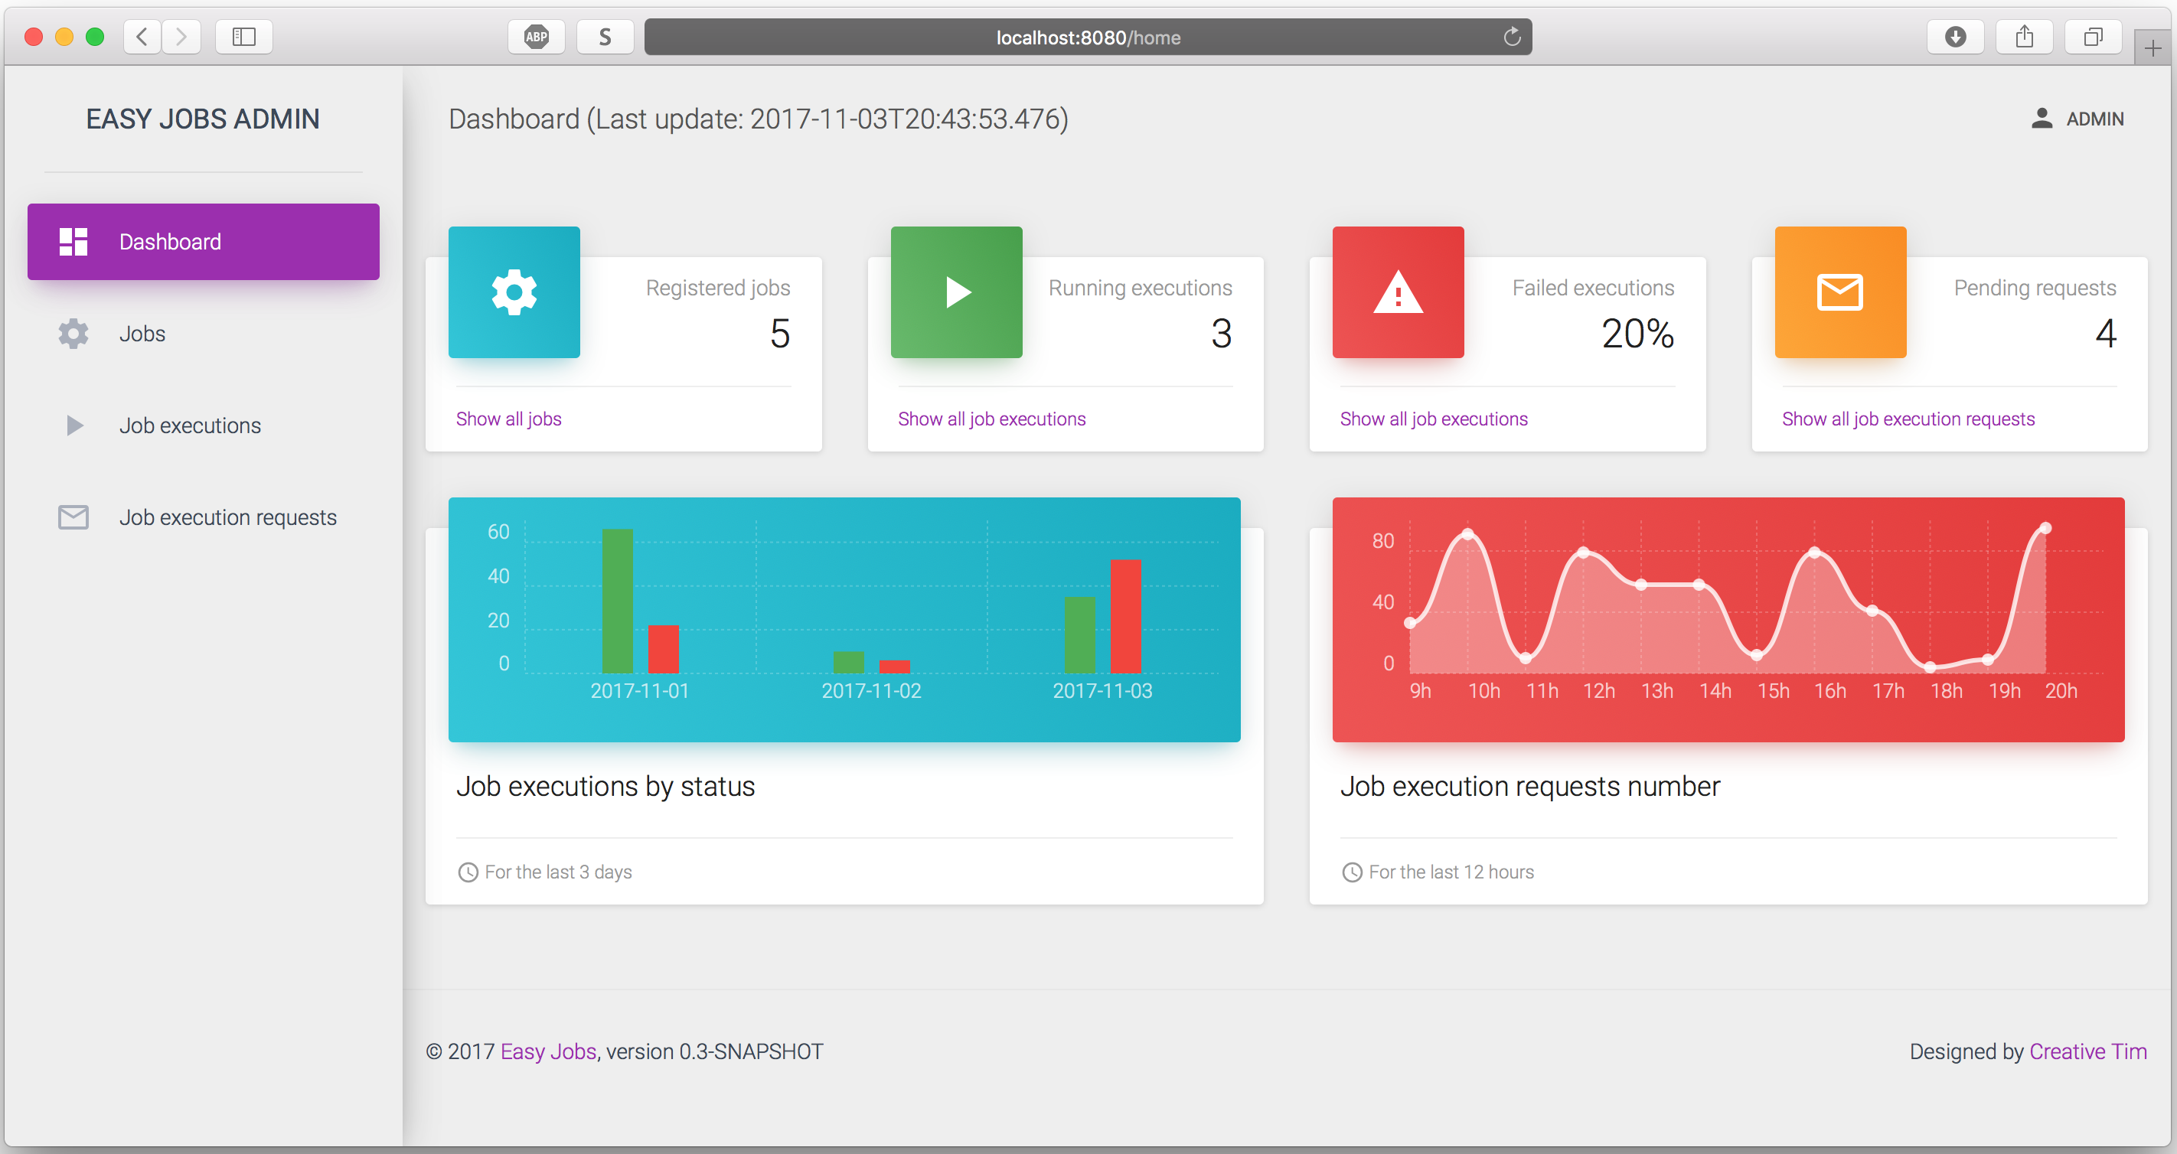The height and width of the screenshot is (1154, 2177).
Task: Toggle the Safari sidebar button
Action: [x=243, y=37]
